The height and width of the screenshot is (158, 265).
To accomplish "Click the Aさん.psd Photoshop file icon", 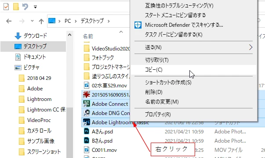I will tap(87, 131).
